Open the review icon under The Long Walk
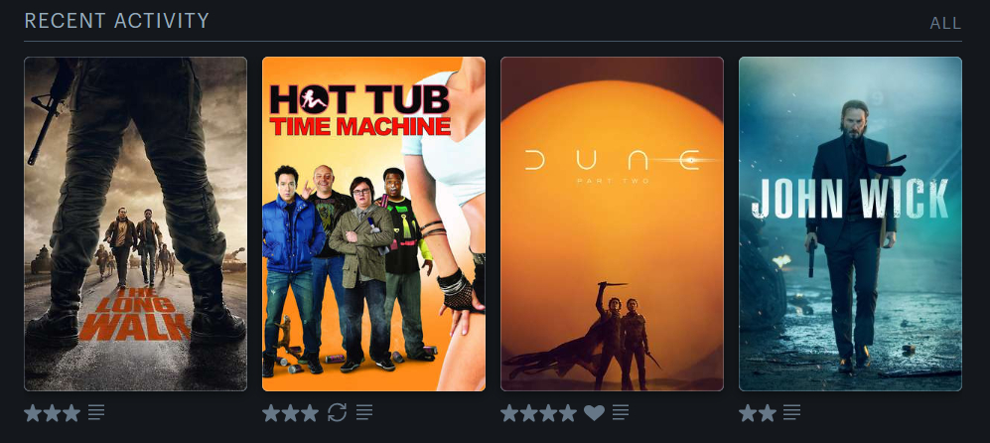The image size is (990, 443). [96, 412]
